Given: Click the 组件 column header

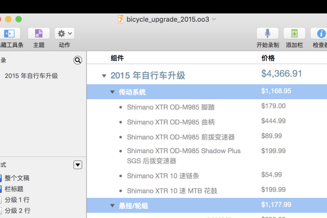Looking at the screenshot, I should (117, 58).
